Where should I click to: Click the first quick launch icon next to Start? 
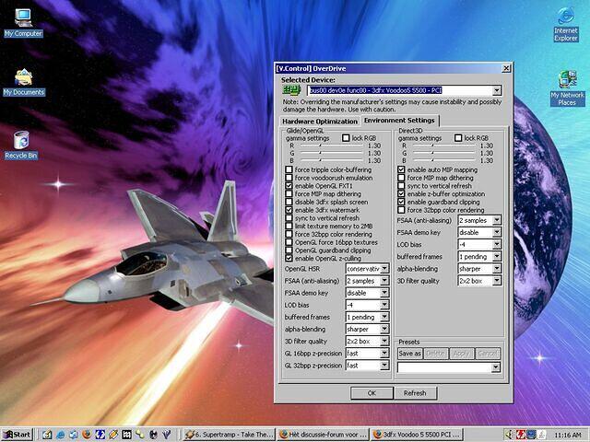pos(47,435)
